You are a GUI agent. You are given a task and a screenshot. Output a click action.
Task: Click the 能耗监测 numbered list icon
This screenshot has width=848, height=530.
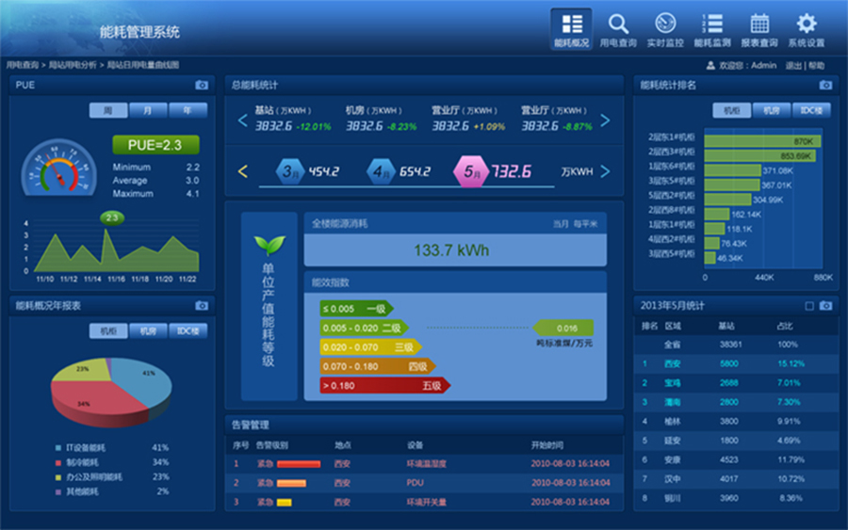point(712,25)
